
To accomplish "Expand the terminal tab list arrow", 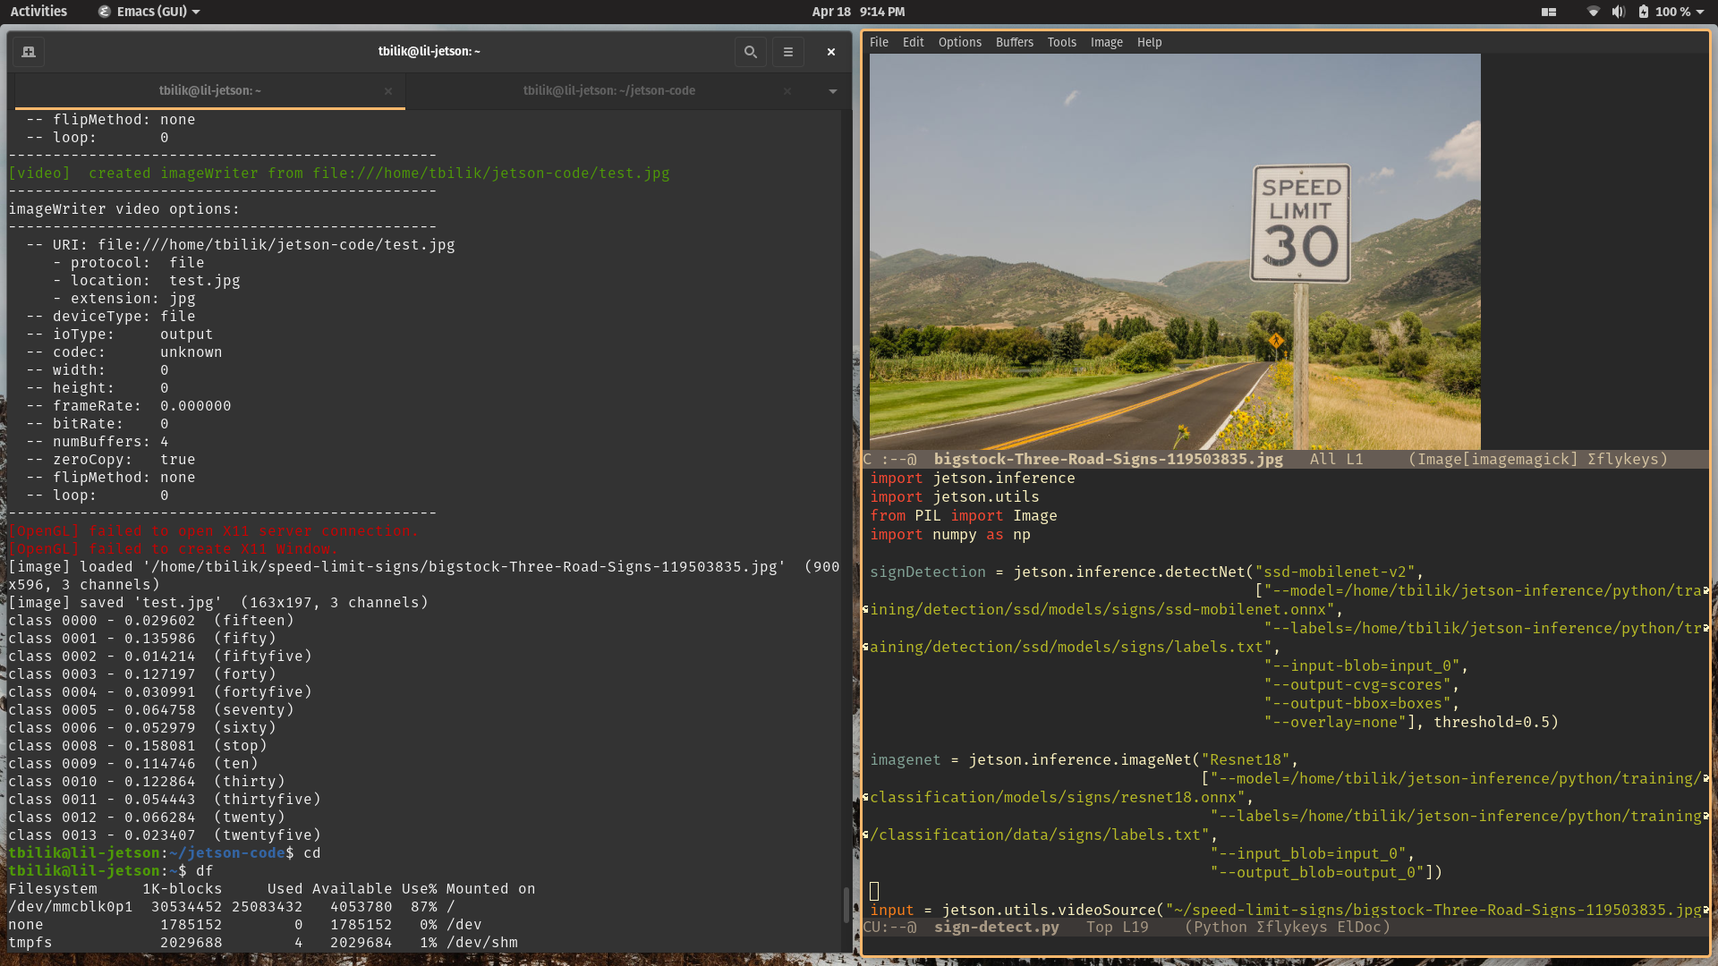I will pyautogui.click(x=833, y=91).
